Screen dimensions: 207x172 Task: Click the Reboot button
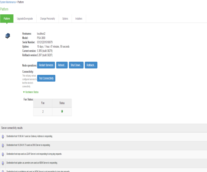pyautogui.click(x=62, y=65)
